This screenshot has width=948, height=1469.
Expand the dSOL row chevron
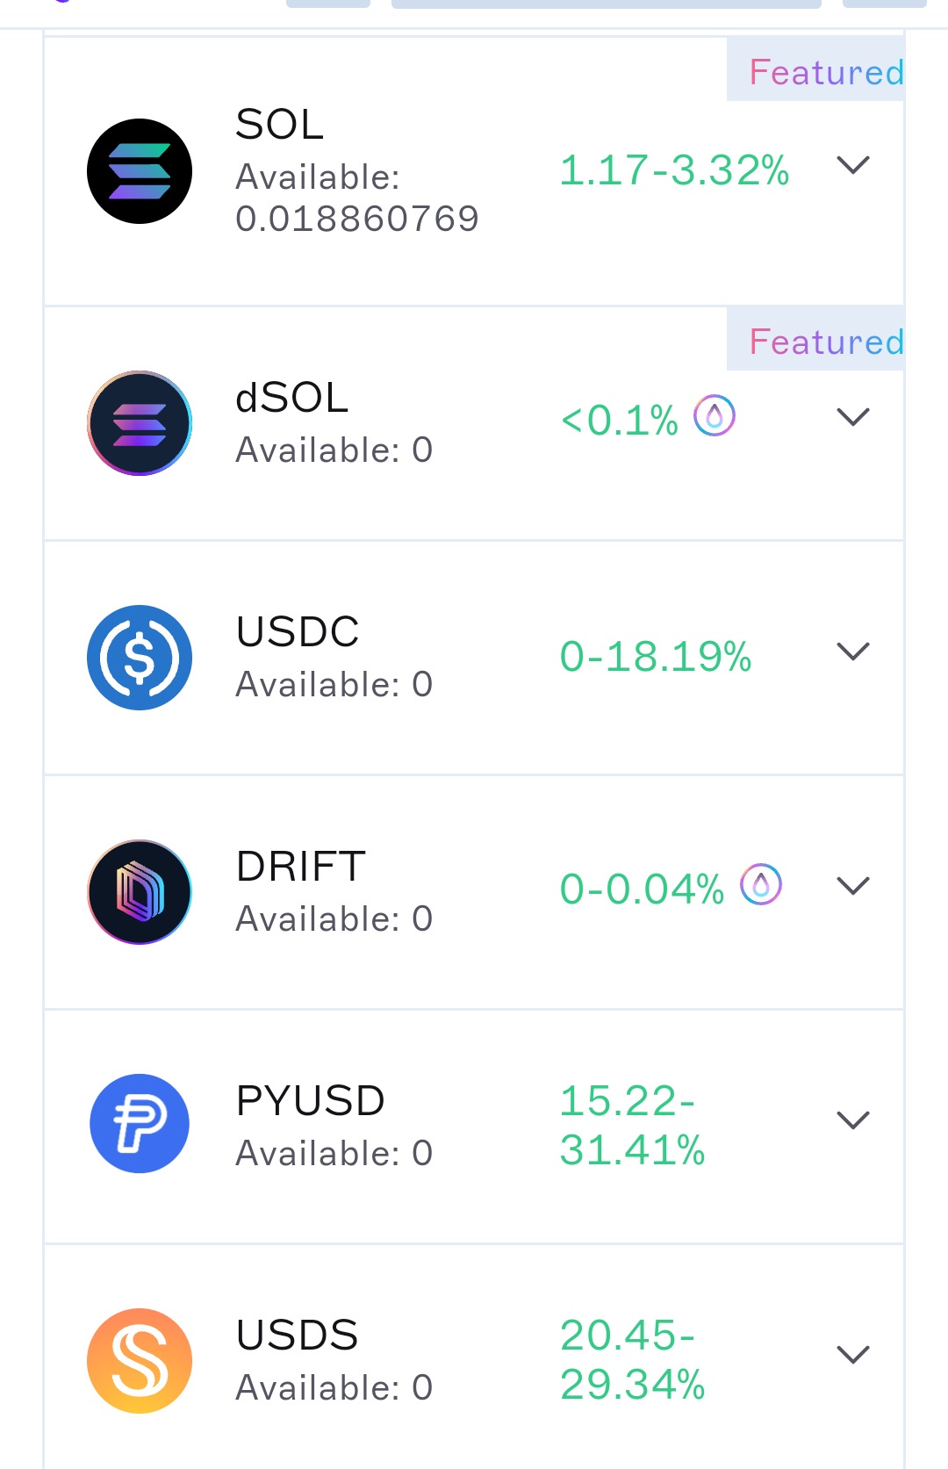click(852, 417)
